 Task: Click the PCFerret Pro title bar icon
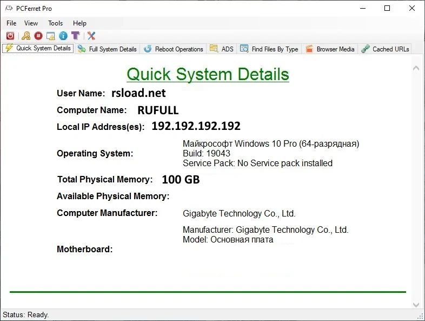9,8
